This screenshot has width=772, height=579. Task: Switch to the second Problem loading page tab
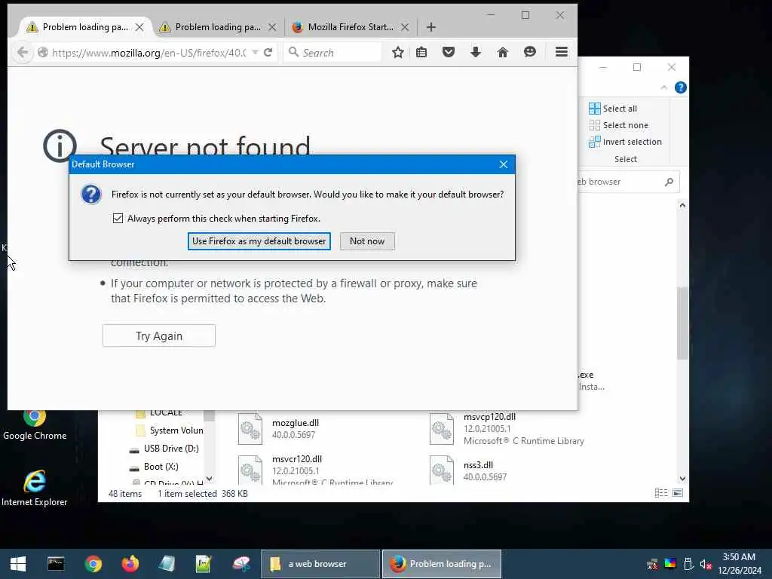tap(218, 27)
